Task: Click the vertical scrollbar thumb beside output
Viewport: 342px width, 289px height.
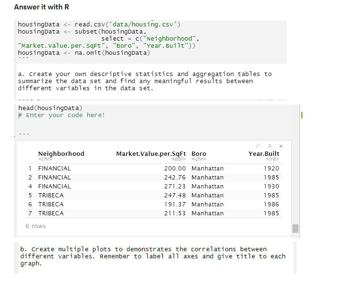Action: (x=295, y=229)
